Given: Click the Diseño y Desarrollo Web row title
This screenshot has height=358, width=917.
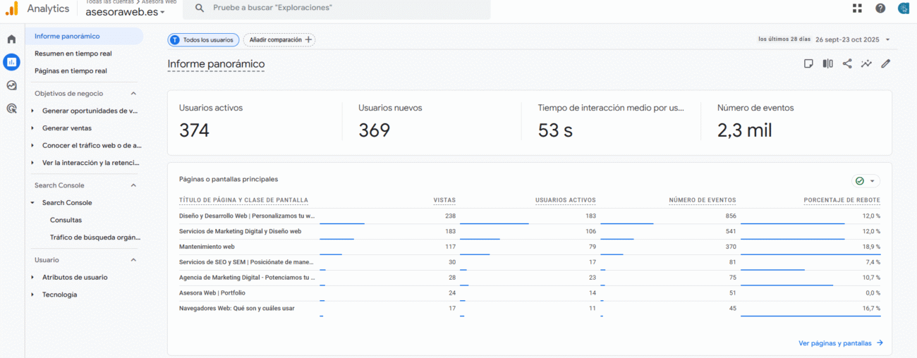Looking at the screenshot, I should [247, 216].
